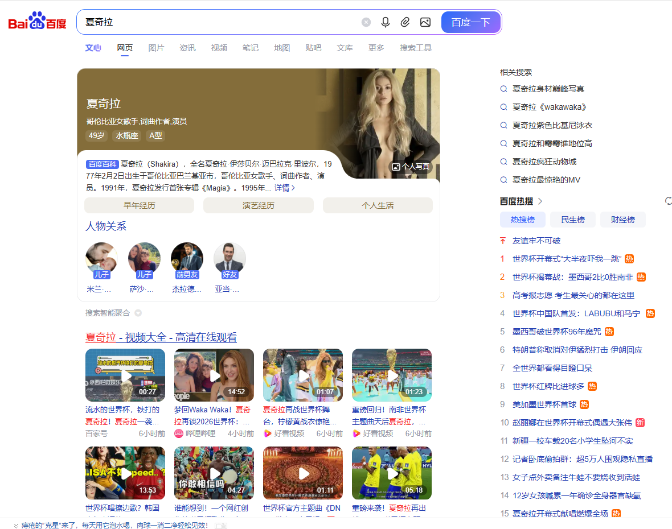Image resolution: width=672 pixels, height=529 pixels.
Task: Click the 百度一下 search button
Action: tap(470, 22)
